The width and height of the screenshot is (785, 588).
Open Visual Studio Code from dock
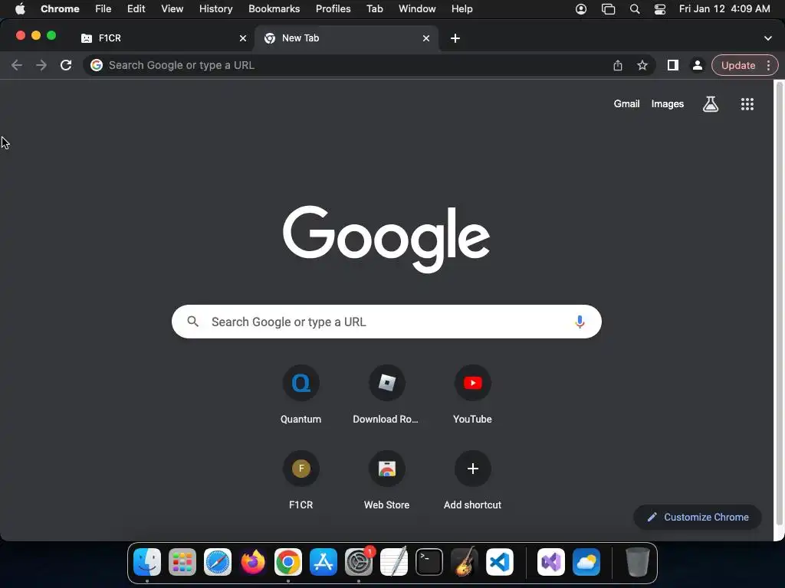(500, 562)
